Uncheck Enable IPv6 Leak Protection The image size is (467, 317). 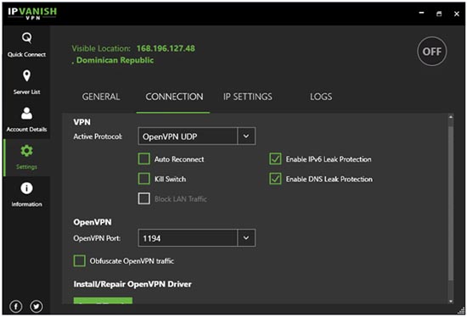[275, 158]
